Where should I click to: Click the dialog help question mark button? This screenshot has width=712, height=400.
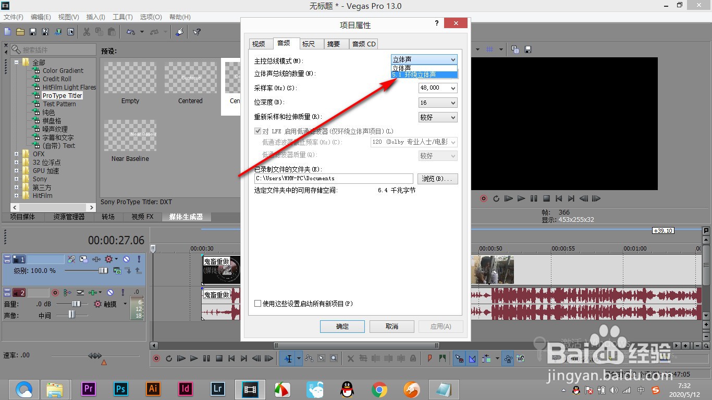pos(437,23)
